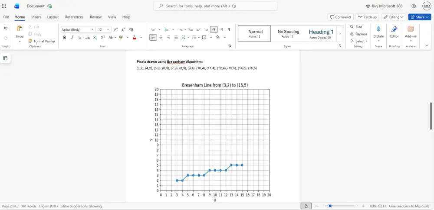Click Give Feedback to Microsoft
This screenshot has width=434, height=210.
(x=409, y=206)
